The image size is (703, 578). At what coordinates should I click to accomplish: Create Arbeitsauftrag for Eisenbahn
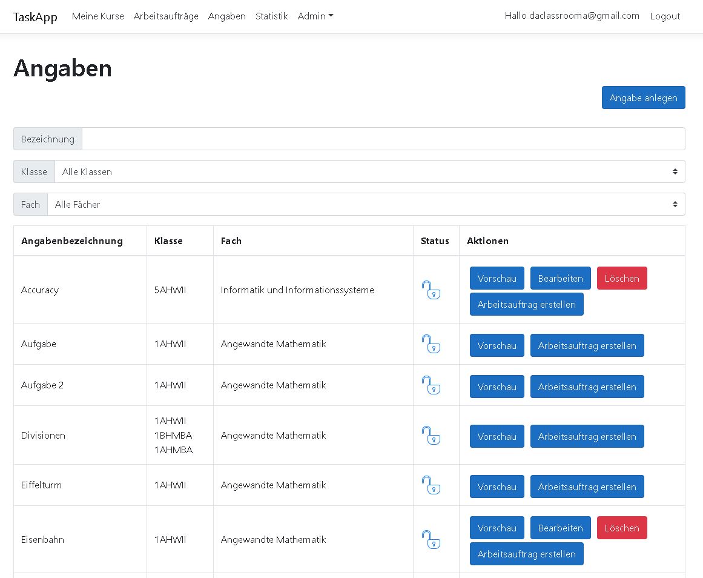pyautogui.click(x=526, y=554)
